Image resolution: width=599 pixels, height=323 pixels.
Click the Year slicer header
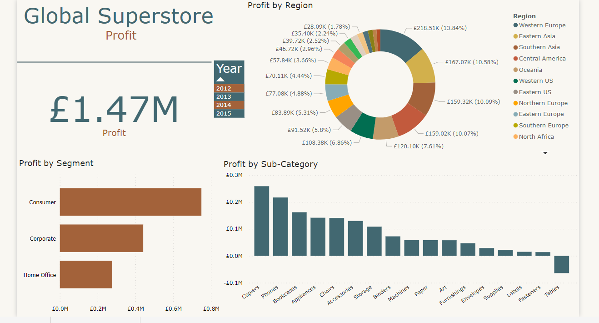[229, 69]
